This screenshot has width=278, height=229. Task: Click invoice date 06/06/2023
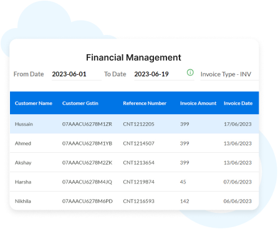tap(237, 201)
